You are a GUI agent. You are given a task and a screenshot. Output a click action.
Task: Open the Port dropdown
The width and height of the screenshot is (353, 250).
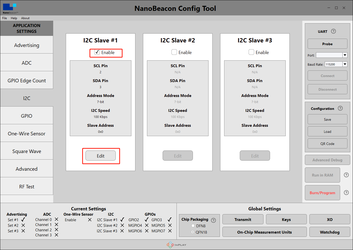coord(345,55)
